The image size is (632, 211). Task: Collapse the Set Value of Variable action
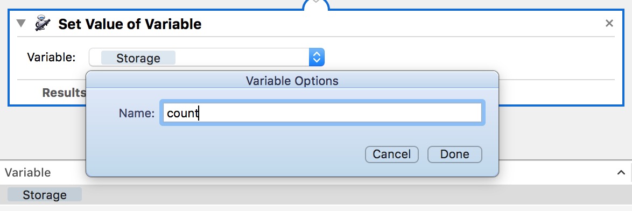(x=21, y=23)
